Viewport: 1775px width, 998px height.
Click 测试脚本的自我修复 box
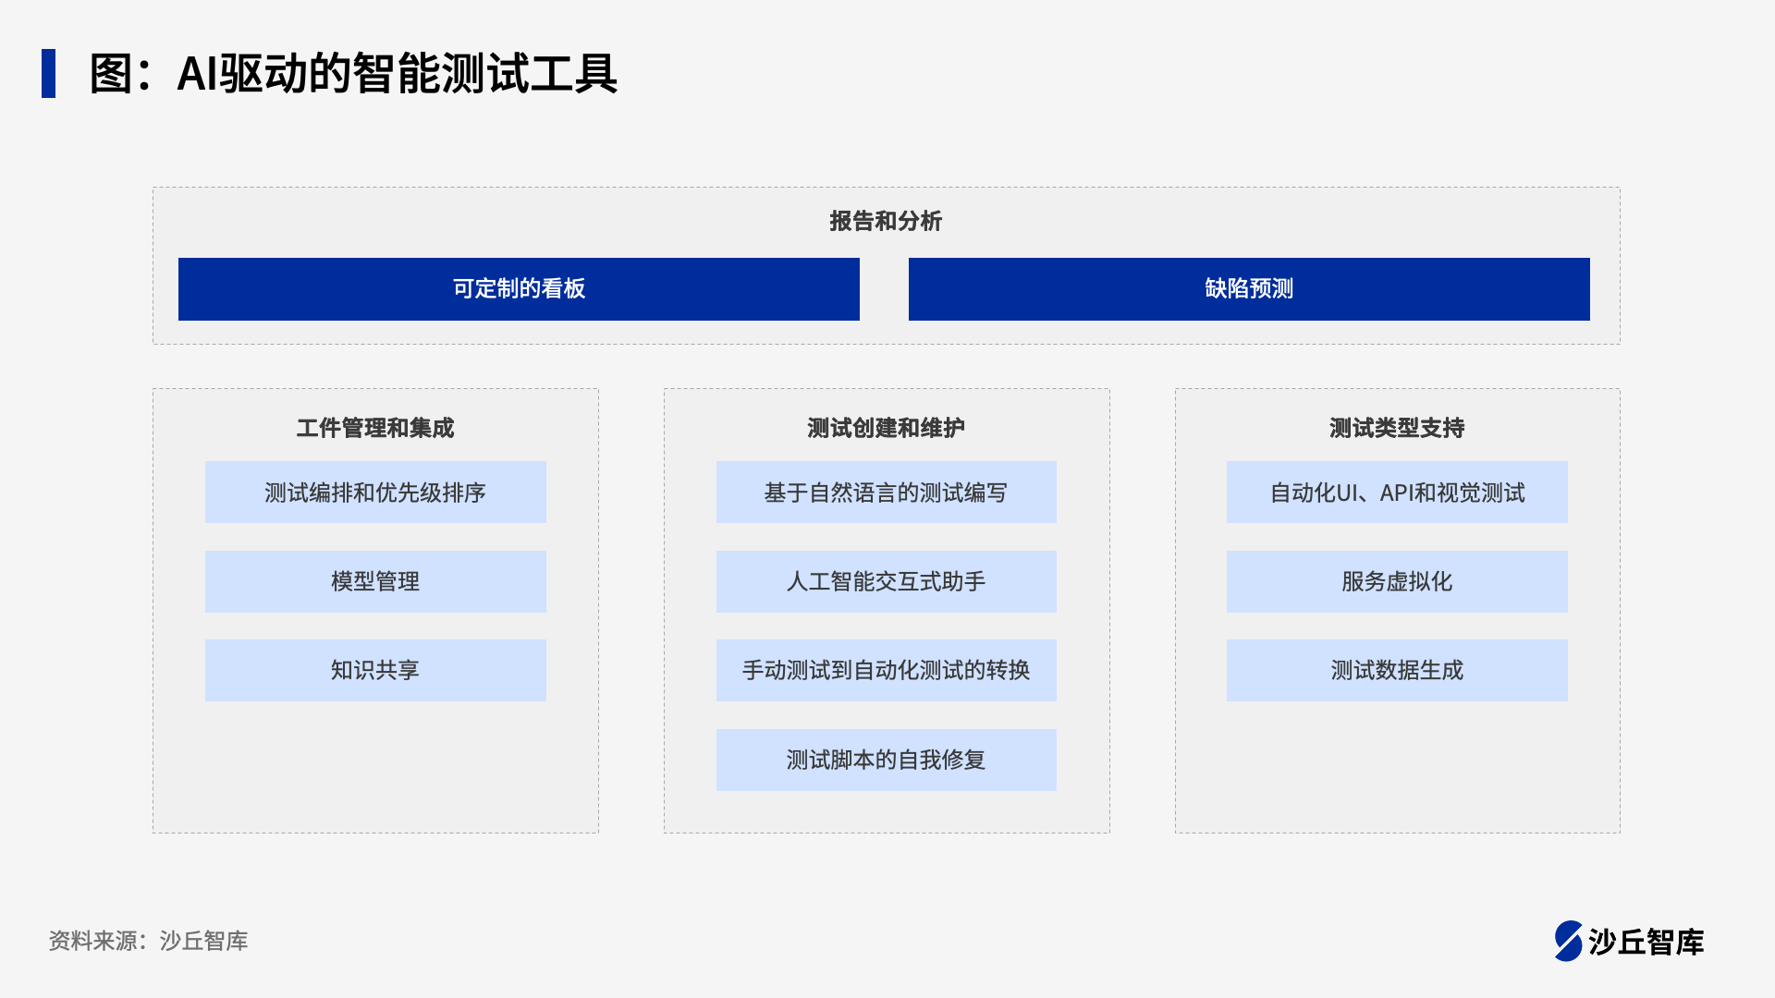(886, 760)
